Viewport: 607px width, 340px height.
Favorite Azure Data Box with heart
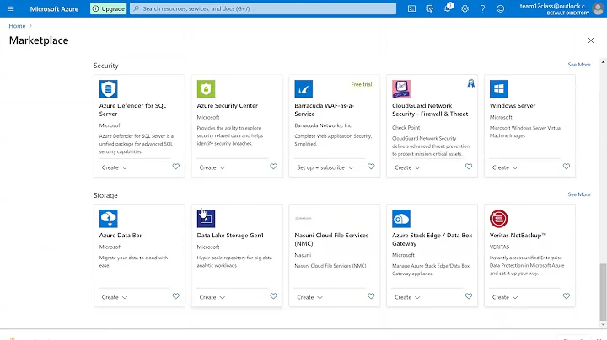pos(175,296)
